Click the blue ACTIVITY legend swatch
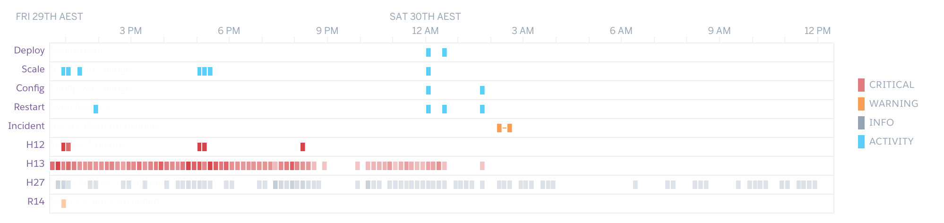The image size is (944, 223). (861, 142)
